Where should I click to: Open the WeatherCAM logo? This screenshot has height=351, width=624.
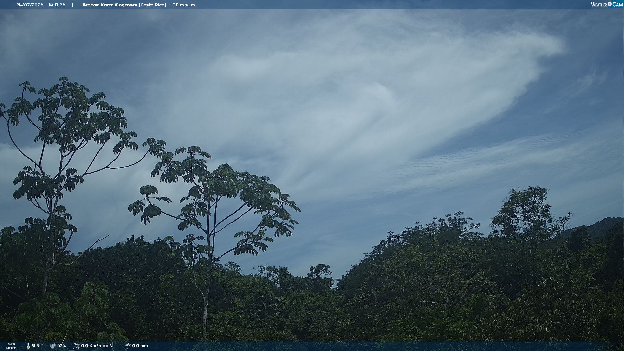[607, 5]
